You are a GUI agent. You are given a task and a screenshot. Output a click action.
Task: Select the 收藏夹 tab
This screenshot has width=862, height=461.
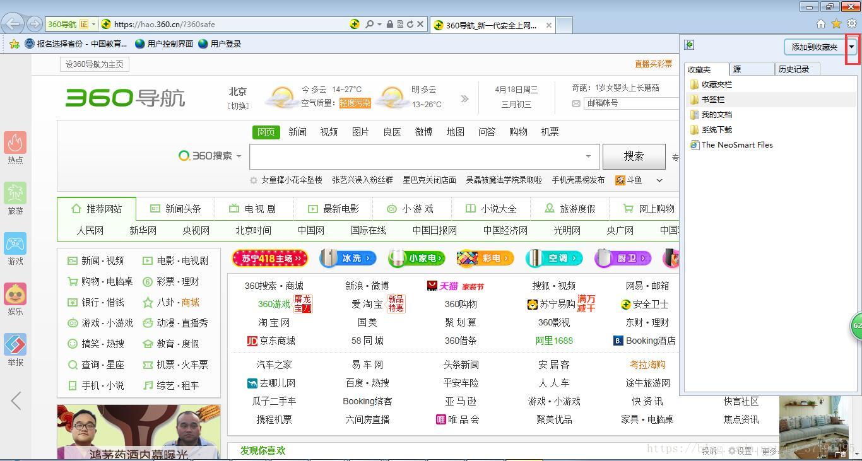point(706,69)
